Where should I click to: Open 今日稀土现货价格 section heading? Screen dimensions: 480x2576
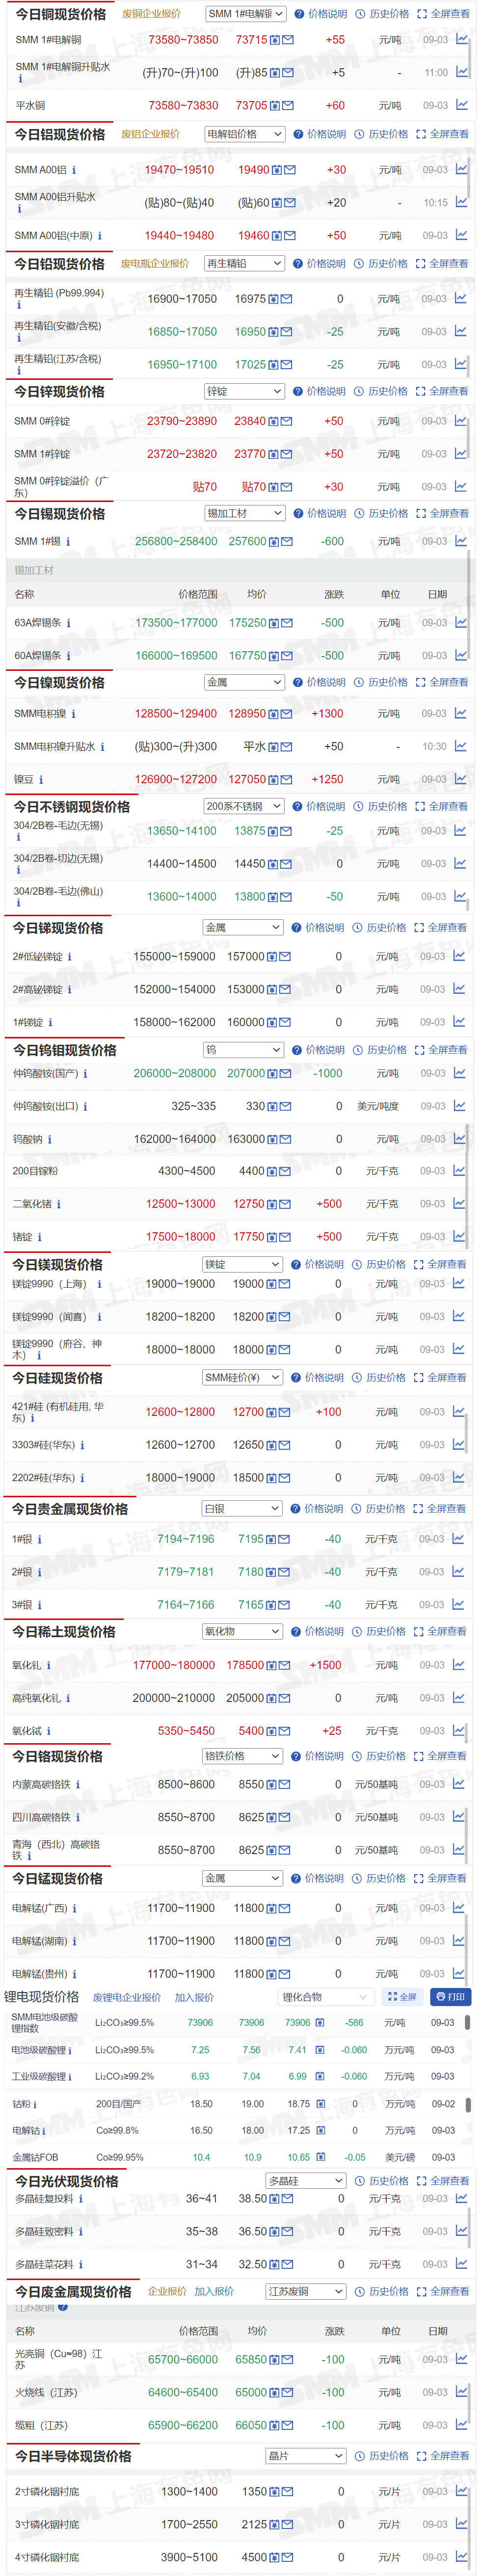tap(63, 1631)
